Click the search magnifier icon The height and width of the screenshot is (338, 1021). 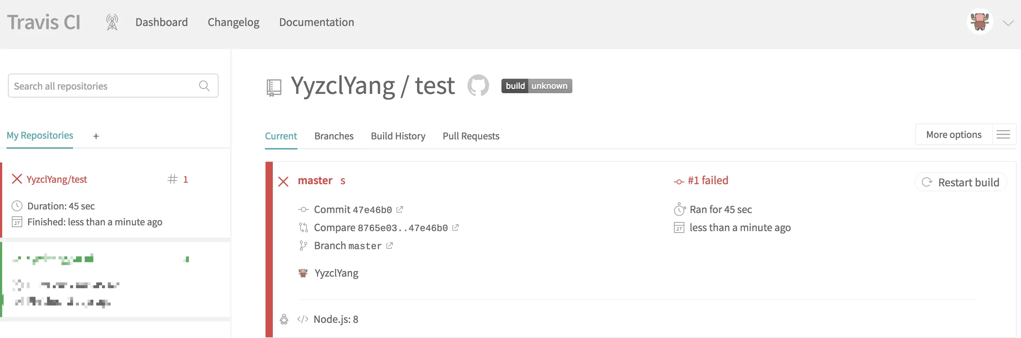coord(204,86)
